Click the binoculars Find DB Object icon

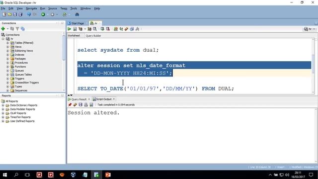click(77, 14)
